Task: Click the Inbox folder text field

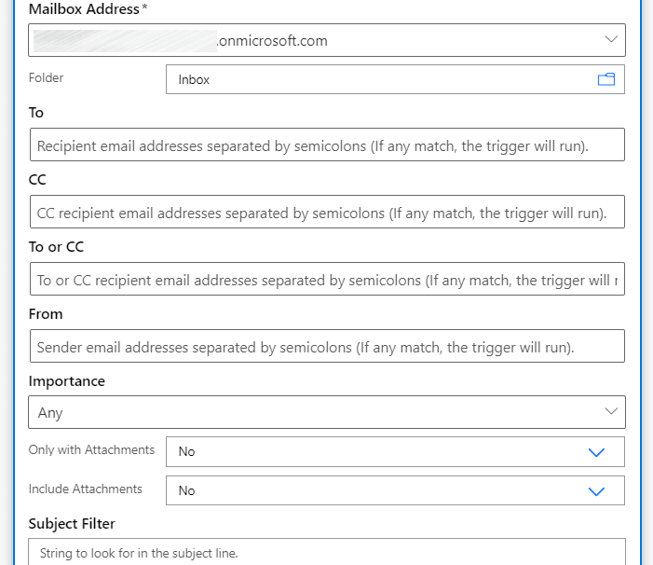Action: pyautogui.click(x=395, y=79)
